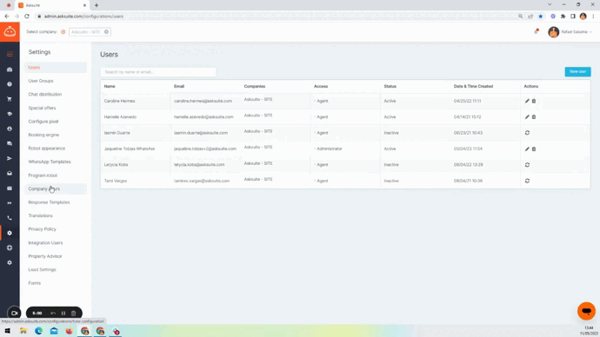
Task: Delete user Hanielle Azevedo with trash icon
Action: [x=534, y=117]
